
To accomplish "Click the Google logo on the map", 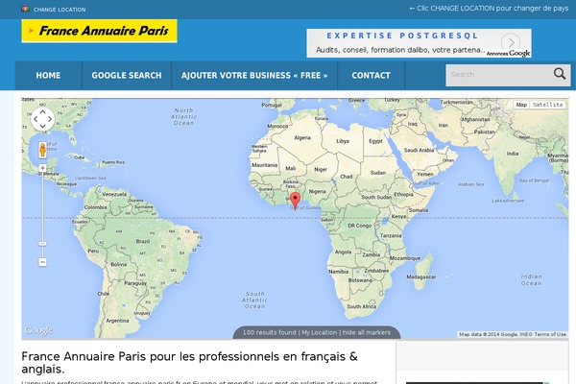I will pos(38,330).
